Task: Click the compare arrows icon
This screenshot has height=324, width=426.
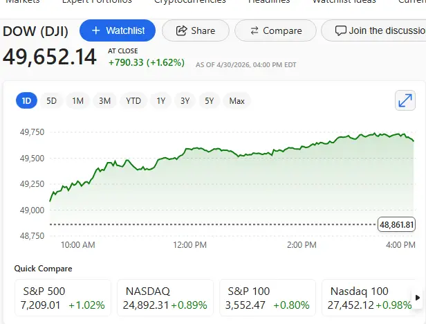Action: 254,30
